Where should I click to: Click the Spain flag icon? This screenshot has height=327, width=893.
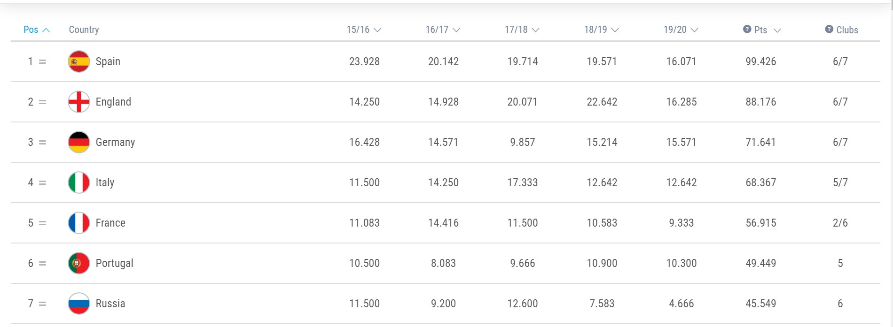point(79,61)
